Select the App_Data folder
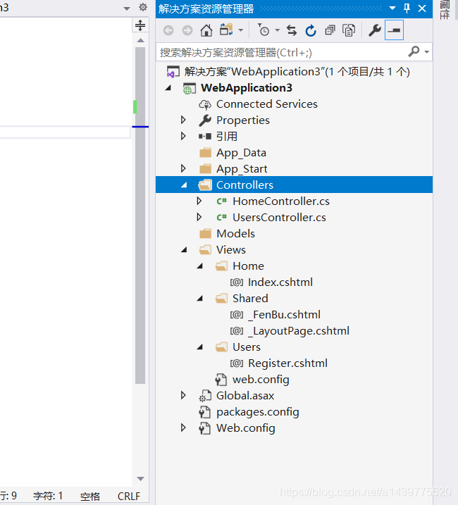This screenshot has width=458, height=505. click(x=241, y=153)
